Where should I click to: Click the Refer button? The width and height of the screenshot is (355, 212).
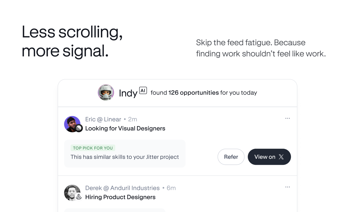coord(231,157)
